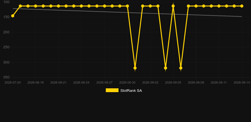
Task: Click the y-axis value 250
Action: [x=6, y=47]
